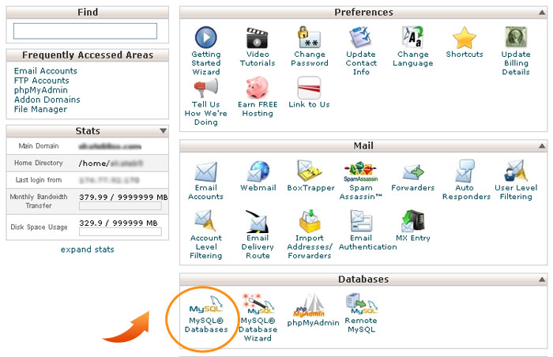Screen dimensions: 553x357
Task: Click the Main Domain label
Action: point(39,146)
